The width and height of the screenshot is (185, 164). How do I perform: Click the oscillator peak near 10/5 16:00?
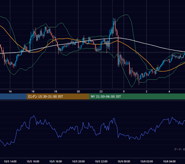(34, 116)
